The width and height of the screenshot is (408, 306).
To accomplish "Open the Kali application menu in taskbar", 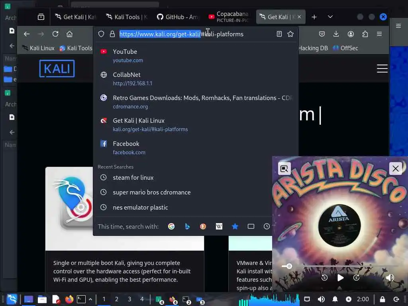I will coord(12,299).
